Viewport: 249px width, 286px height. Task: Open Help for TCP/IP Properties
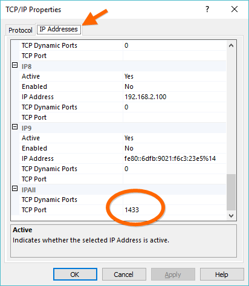point(222,275)
